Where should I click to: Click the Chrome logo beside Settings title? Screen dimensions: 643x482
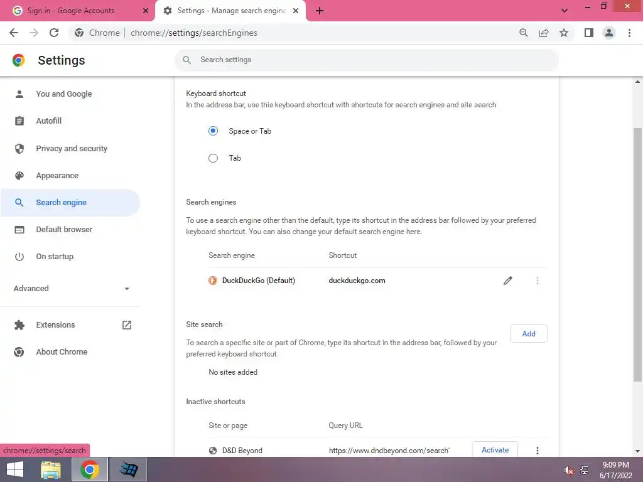[x=18, y=60]
